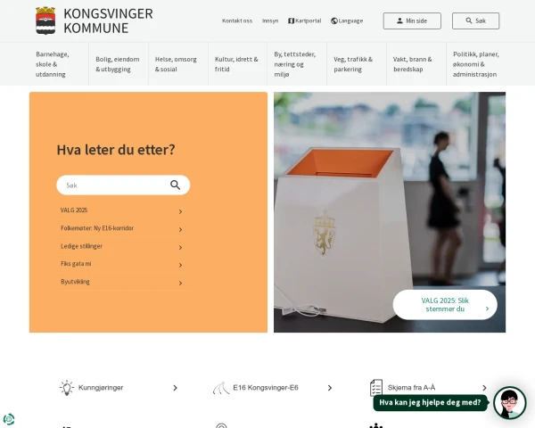Click the green cookie settings icon at bottom-left
The height and width of the screenshot is (428, 535).
click(x=9, y=419)
